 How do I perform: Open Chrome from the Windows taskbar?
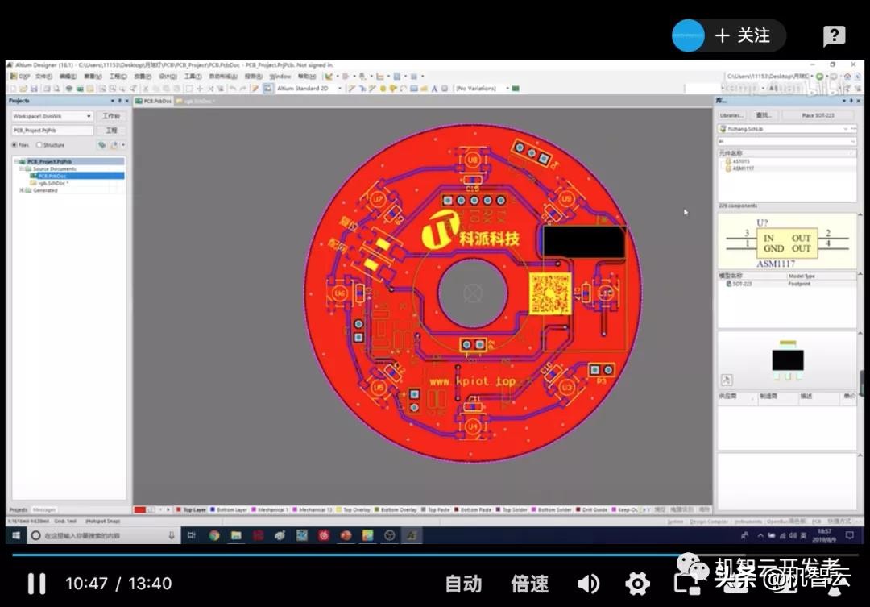point(214,535)
